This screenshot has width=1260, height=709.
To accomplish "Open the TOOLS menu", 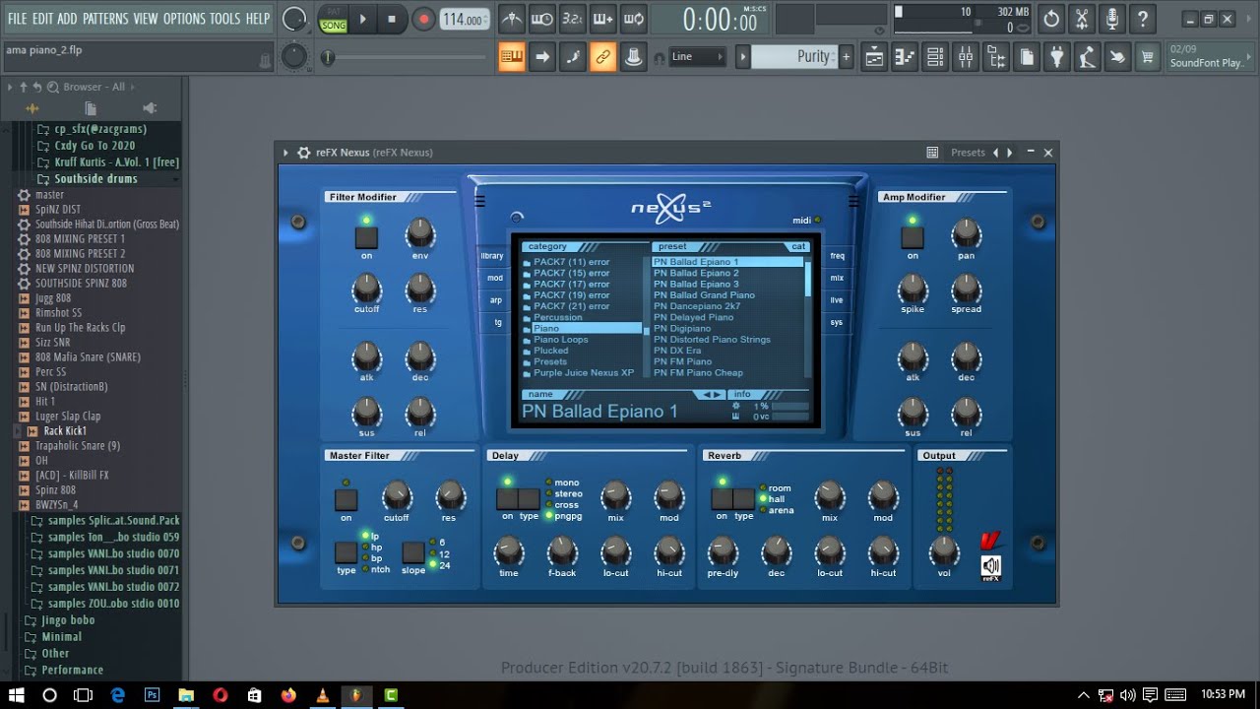I will click(224, 19).
